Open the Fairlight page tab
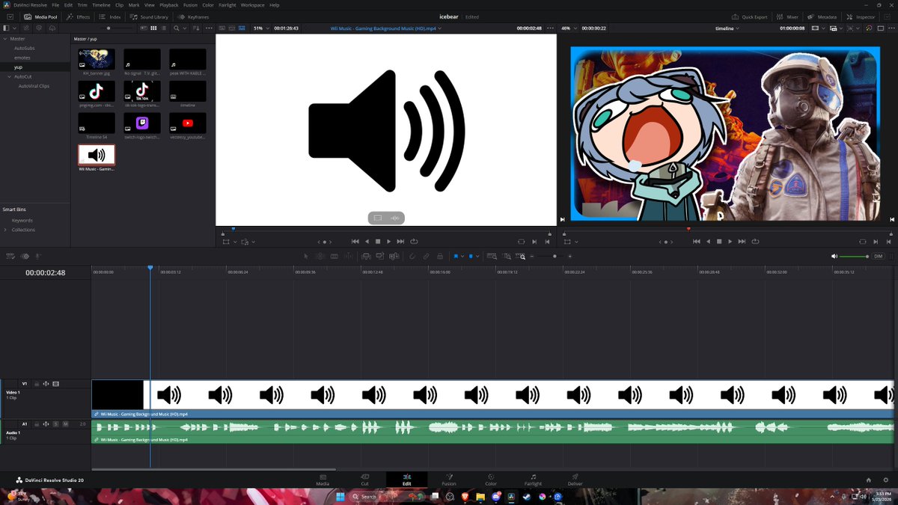 (x=533, y=480)
